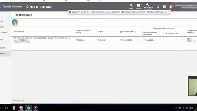Screen dimensions: 197x111
Task: Click the webcam preview thumbnail
Action: (x=192, y=86)
